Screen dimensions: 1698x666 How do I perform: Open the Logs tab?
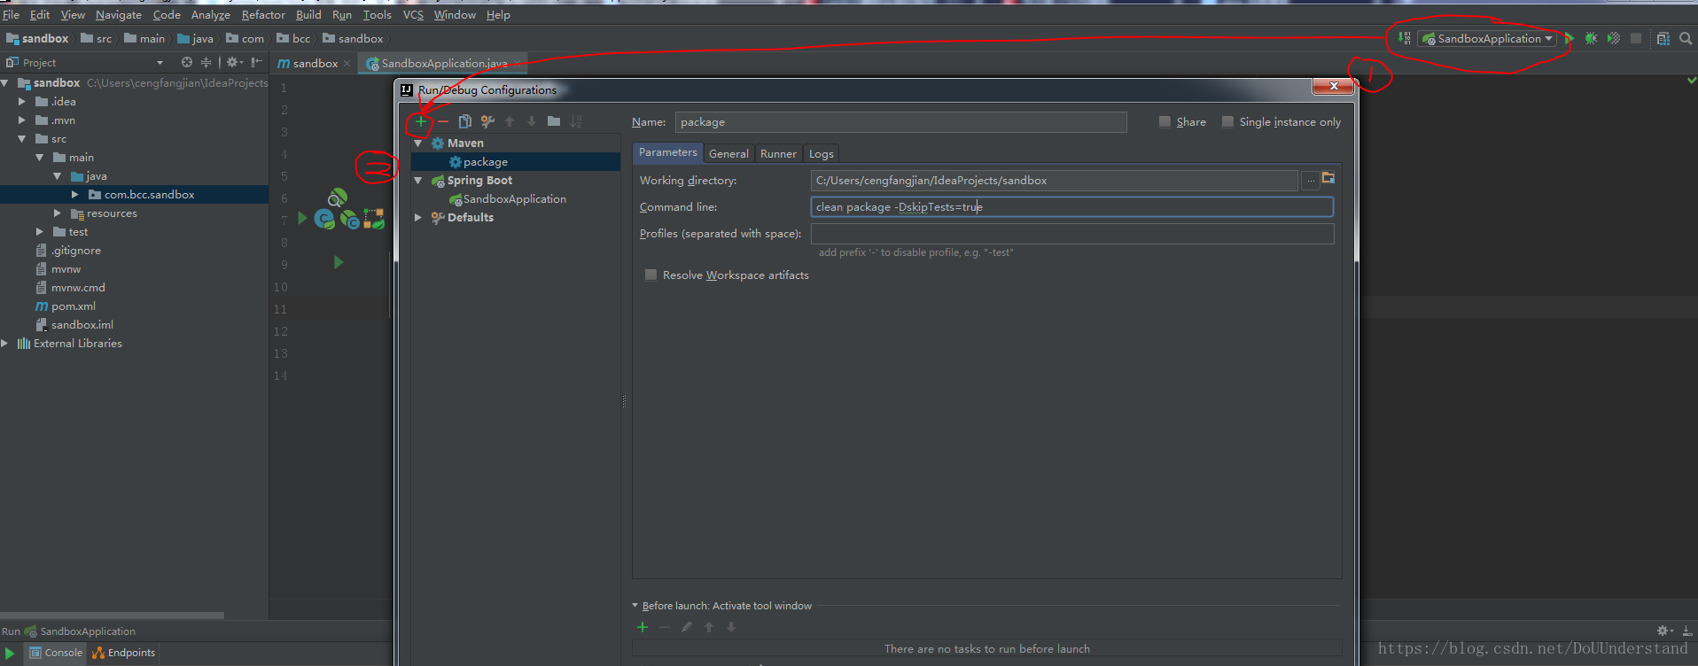tap(822, 153)
